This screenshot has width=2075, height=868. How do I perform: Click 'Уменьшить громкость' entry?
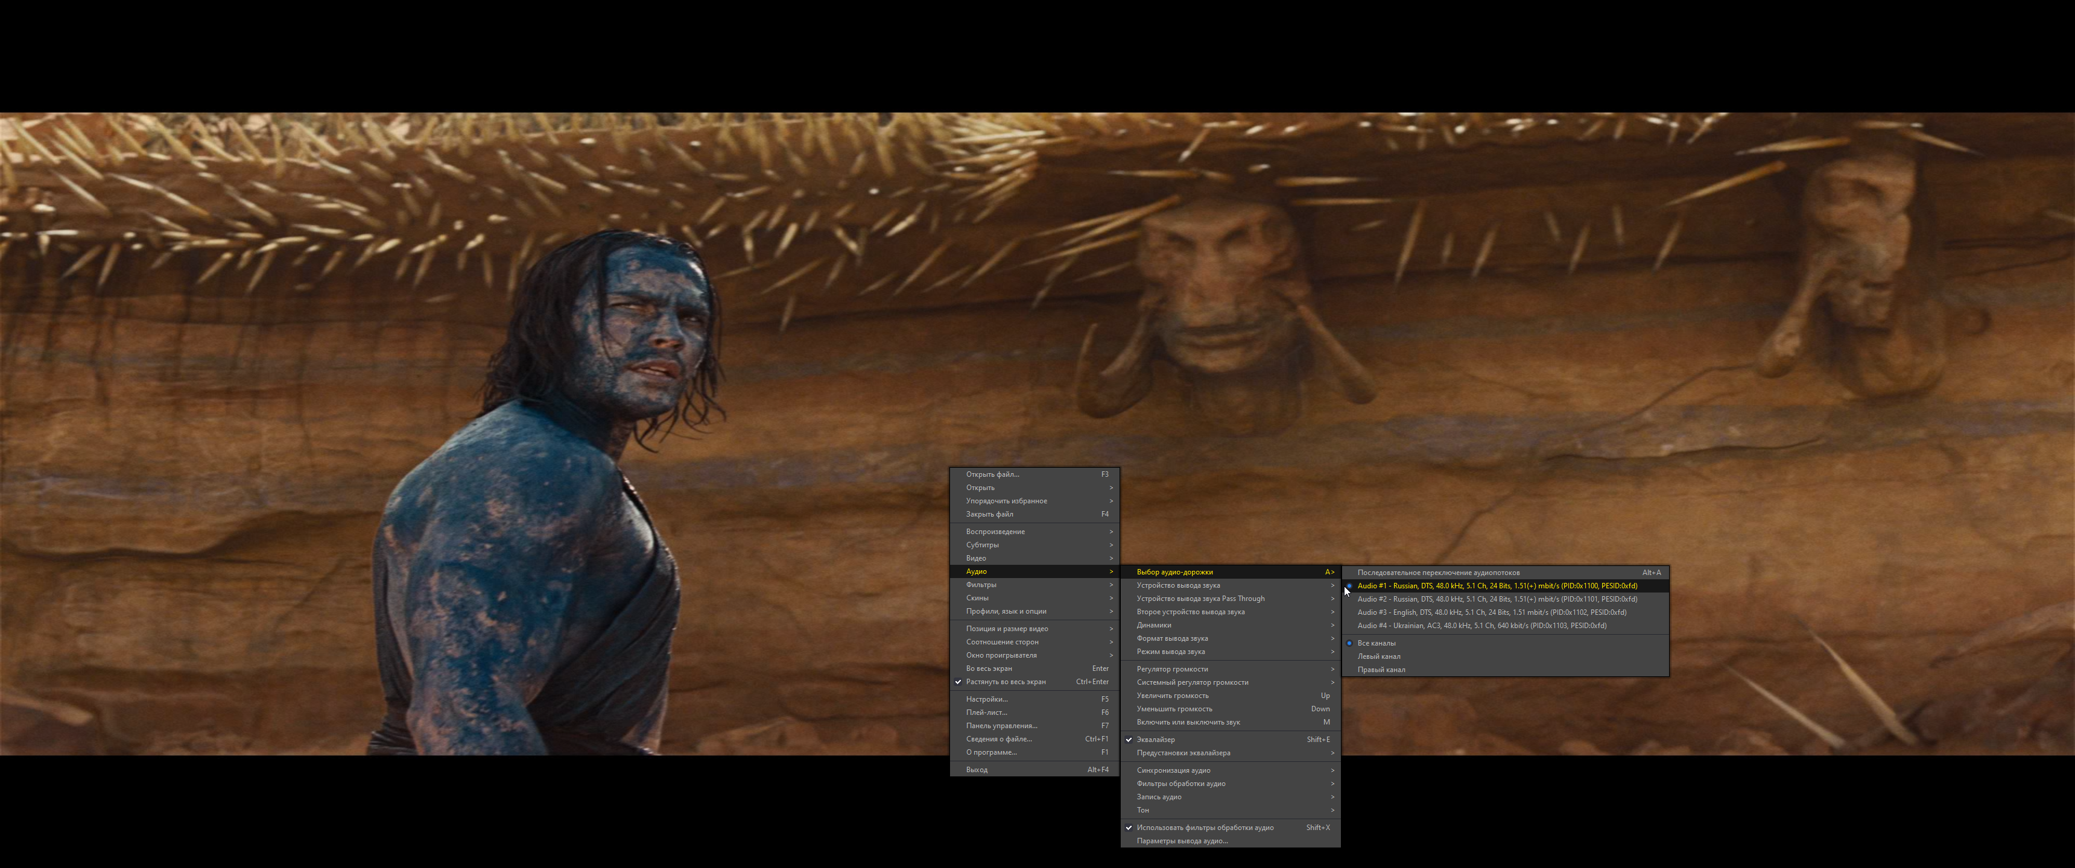click(x=1231, y=709)
